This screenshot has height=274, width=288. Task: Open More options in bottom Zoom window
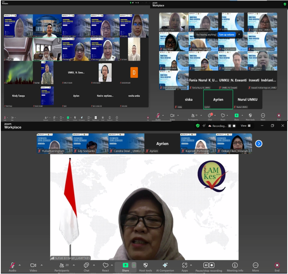point(255,267)
